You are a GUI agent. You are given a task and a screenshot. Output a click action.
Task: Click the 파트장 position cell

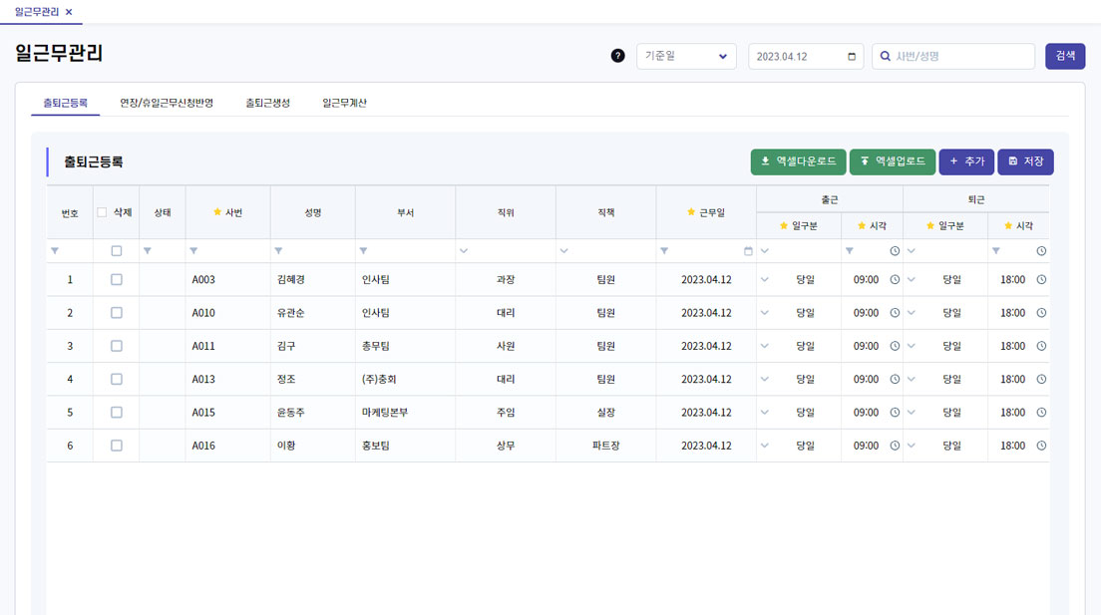point(606,446)
